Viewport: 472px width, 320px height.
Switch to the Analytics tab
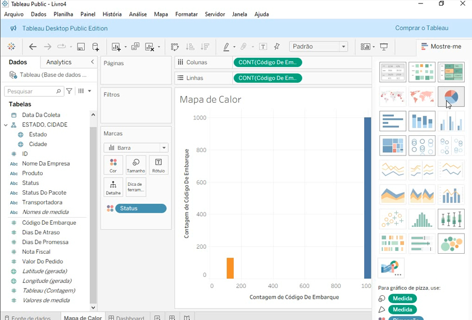pos(59,62)
